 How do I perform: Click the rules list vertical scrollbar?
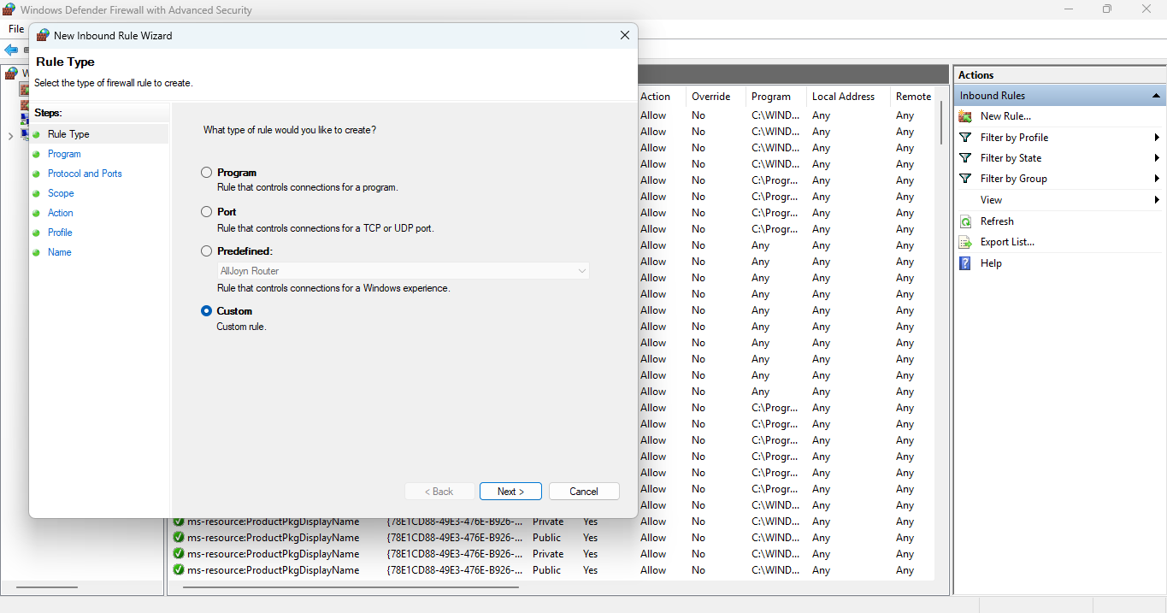pyautogui.click(x=941, y=124)
